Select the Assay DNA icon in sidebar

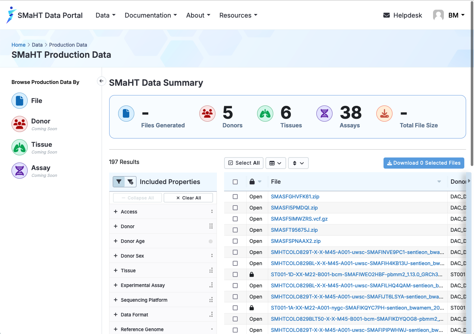click(19, 170)
